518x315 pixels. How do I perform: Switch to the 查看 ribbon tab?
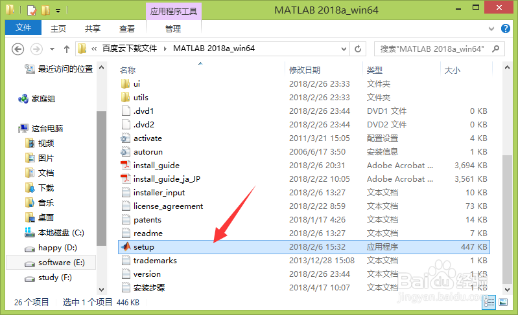pos(127,28)
